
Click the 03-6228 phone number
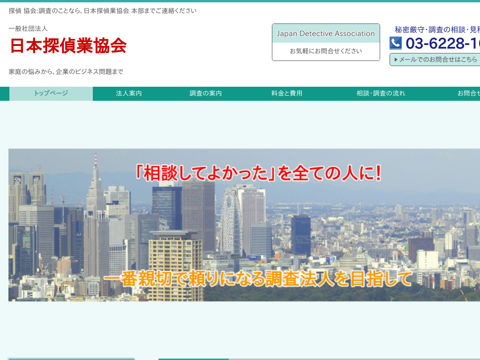pos(442,44)
